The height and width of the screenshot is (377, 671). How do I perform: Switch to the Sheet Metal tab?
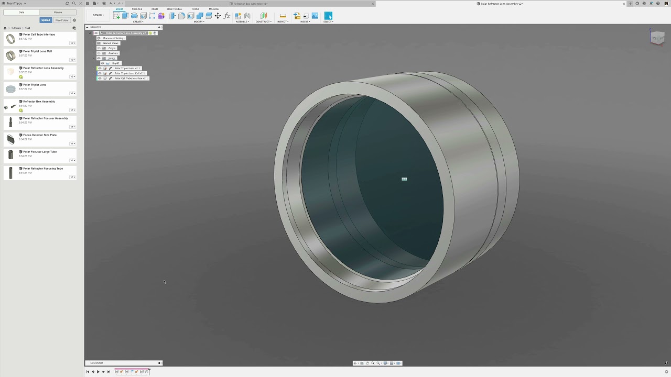175,9
